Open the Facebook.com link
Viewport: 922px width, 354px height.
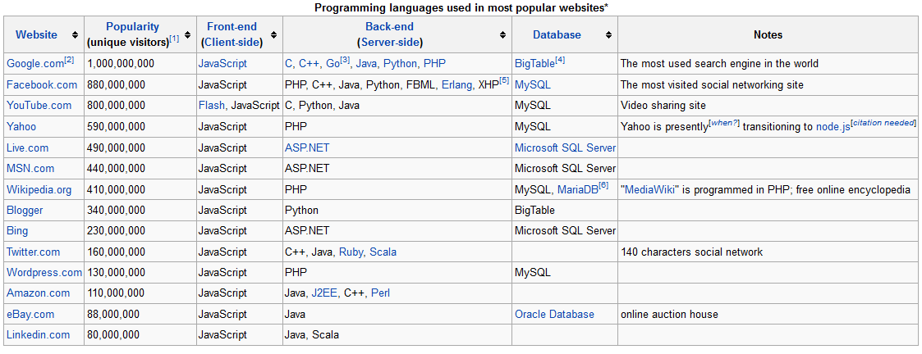(x=42, y=84)
